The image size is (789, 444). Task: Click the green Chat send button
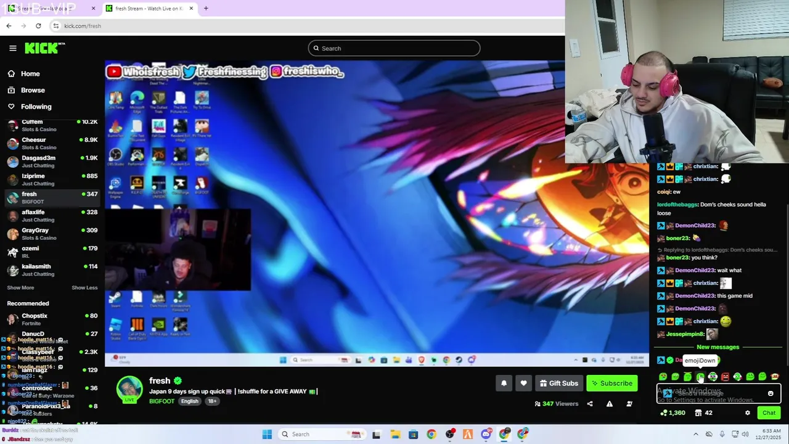(x=769, y=413)
